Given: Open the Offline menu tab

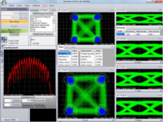Looking at the screenshot, I should click(11, 5).
